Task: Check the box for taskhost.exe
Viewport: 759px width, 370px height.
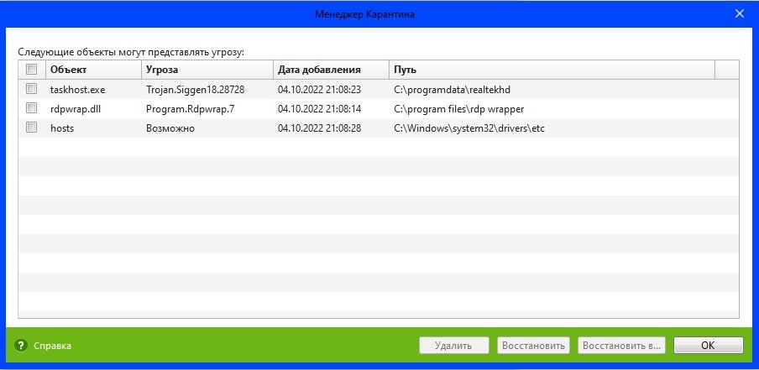Action: [x=31, y=89]
